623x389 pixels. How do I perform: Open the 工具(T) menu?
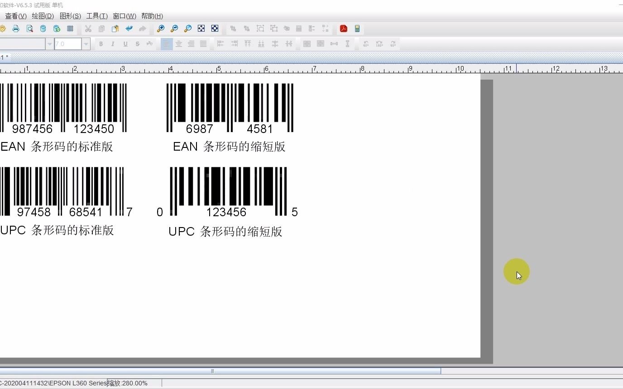coord(97,16)
